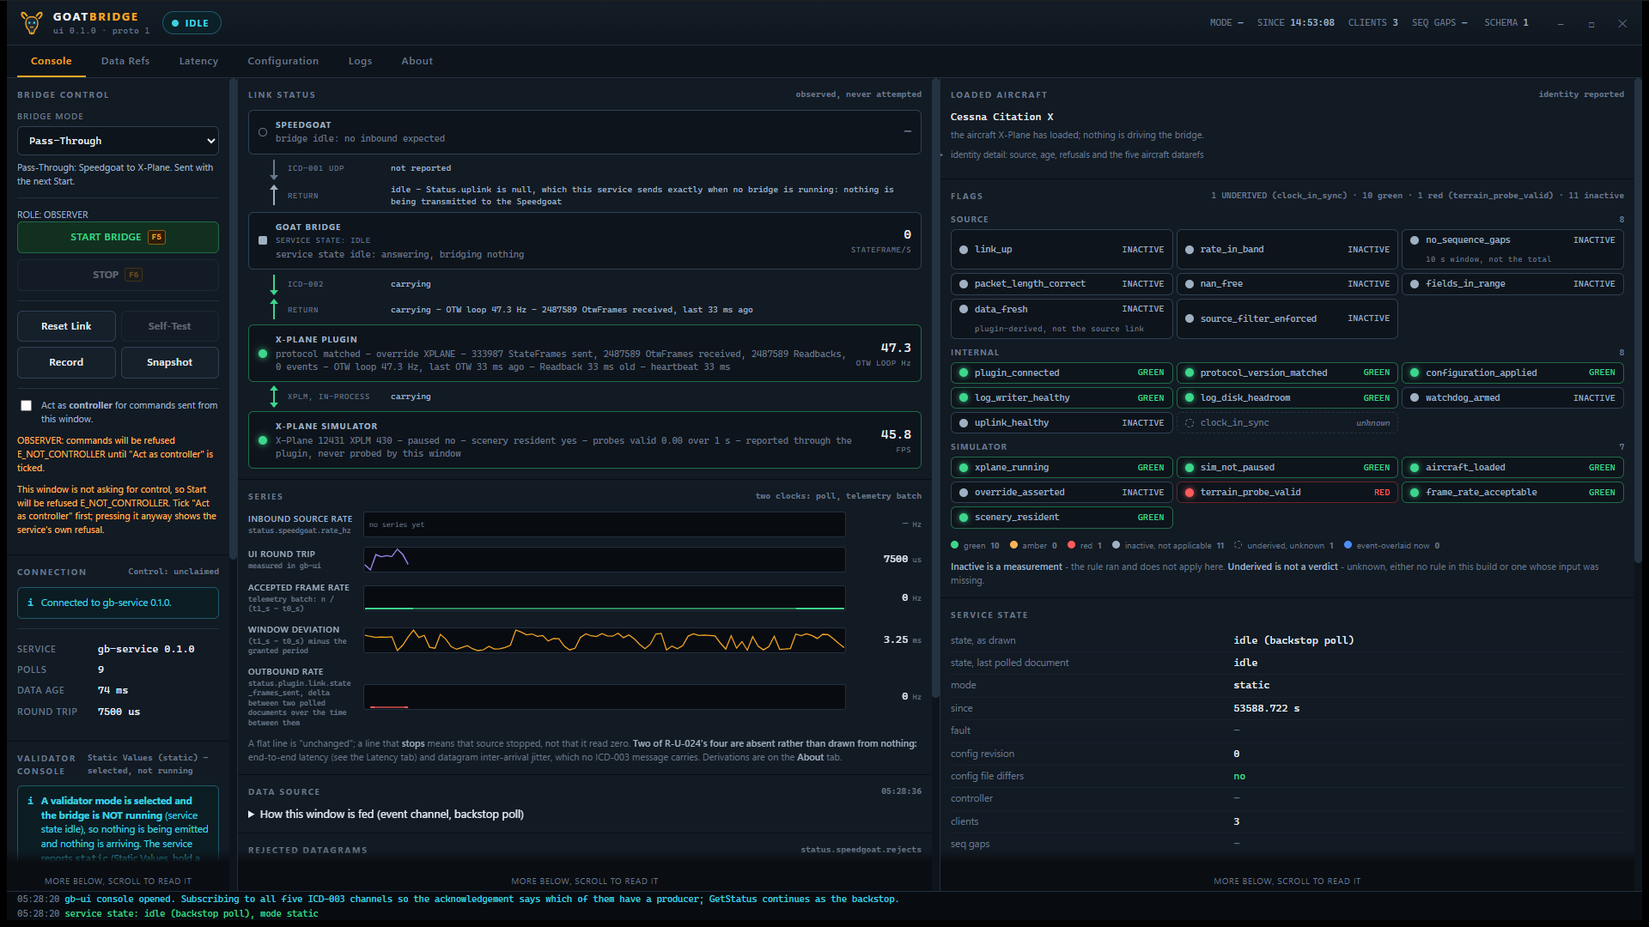The image size is (1649, 927).
Task: Open the About tab
Action: point(417,61)
